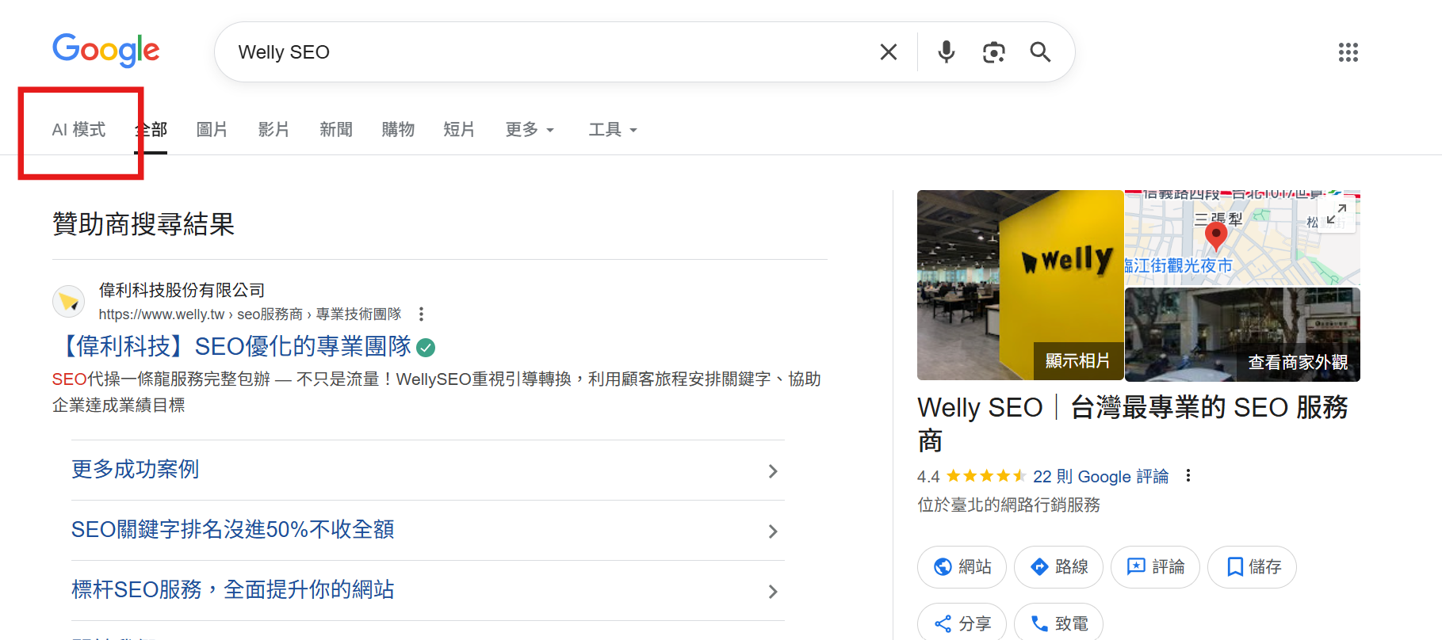Switch to 購物 shopping tab
Image resolution: width=1442 pixels, height=640 pixels.
[397, 130]
